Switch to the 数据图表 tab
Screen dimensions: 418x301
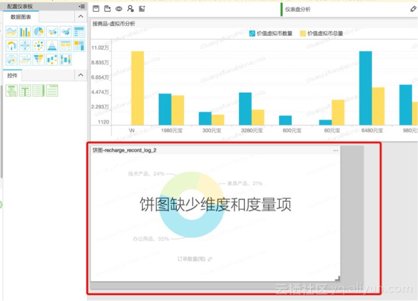[21, 17]
